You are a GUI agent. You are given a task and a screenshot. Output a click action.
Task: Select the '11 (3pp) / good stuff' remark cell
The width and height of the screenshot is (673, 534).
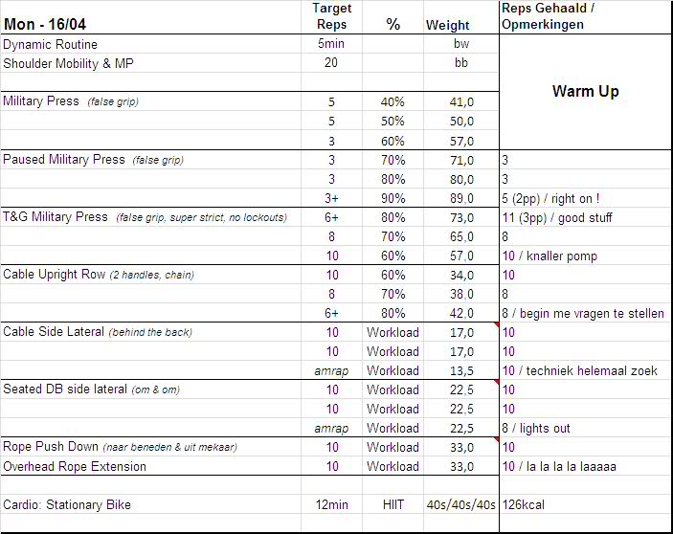tap(557, 217)
